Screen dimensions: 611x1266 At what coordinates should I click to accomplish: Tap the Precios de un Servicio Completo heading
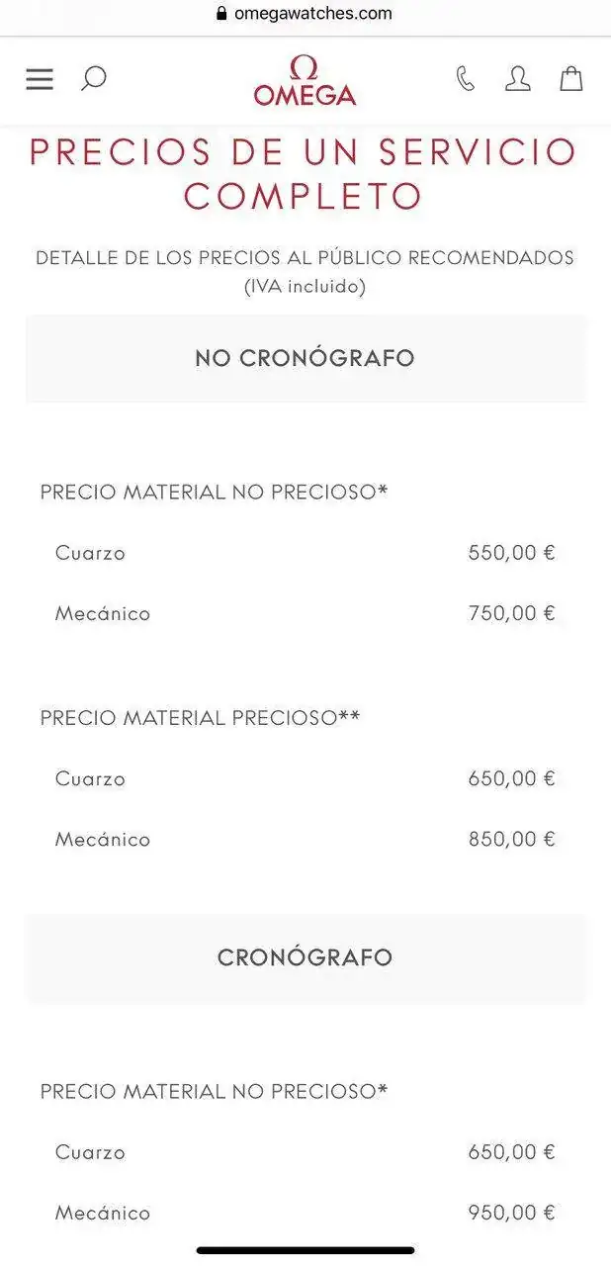point(304,174)
